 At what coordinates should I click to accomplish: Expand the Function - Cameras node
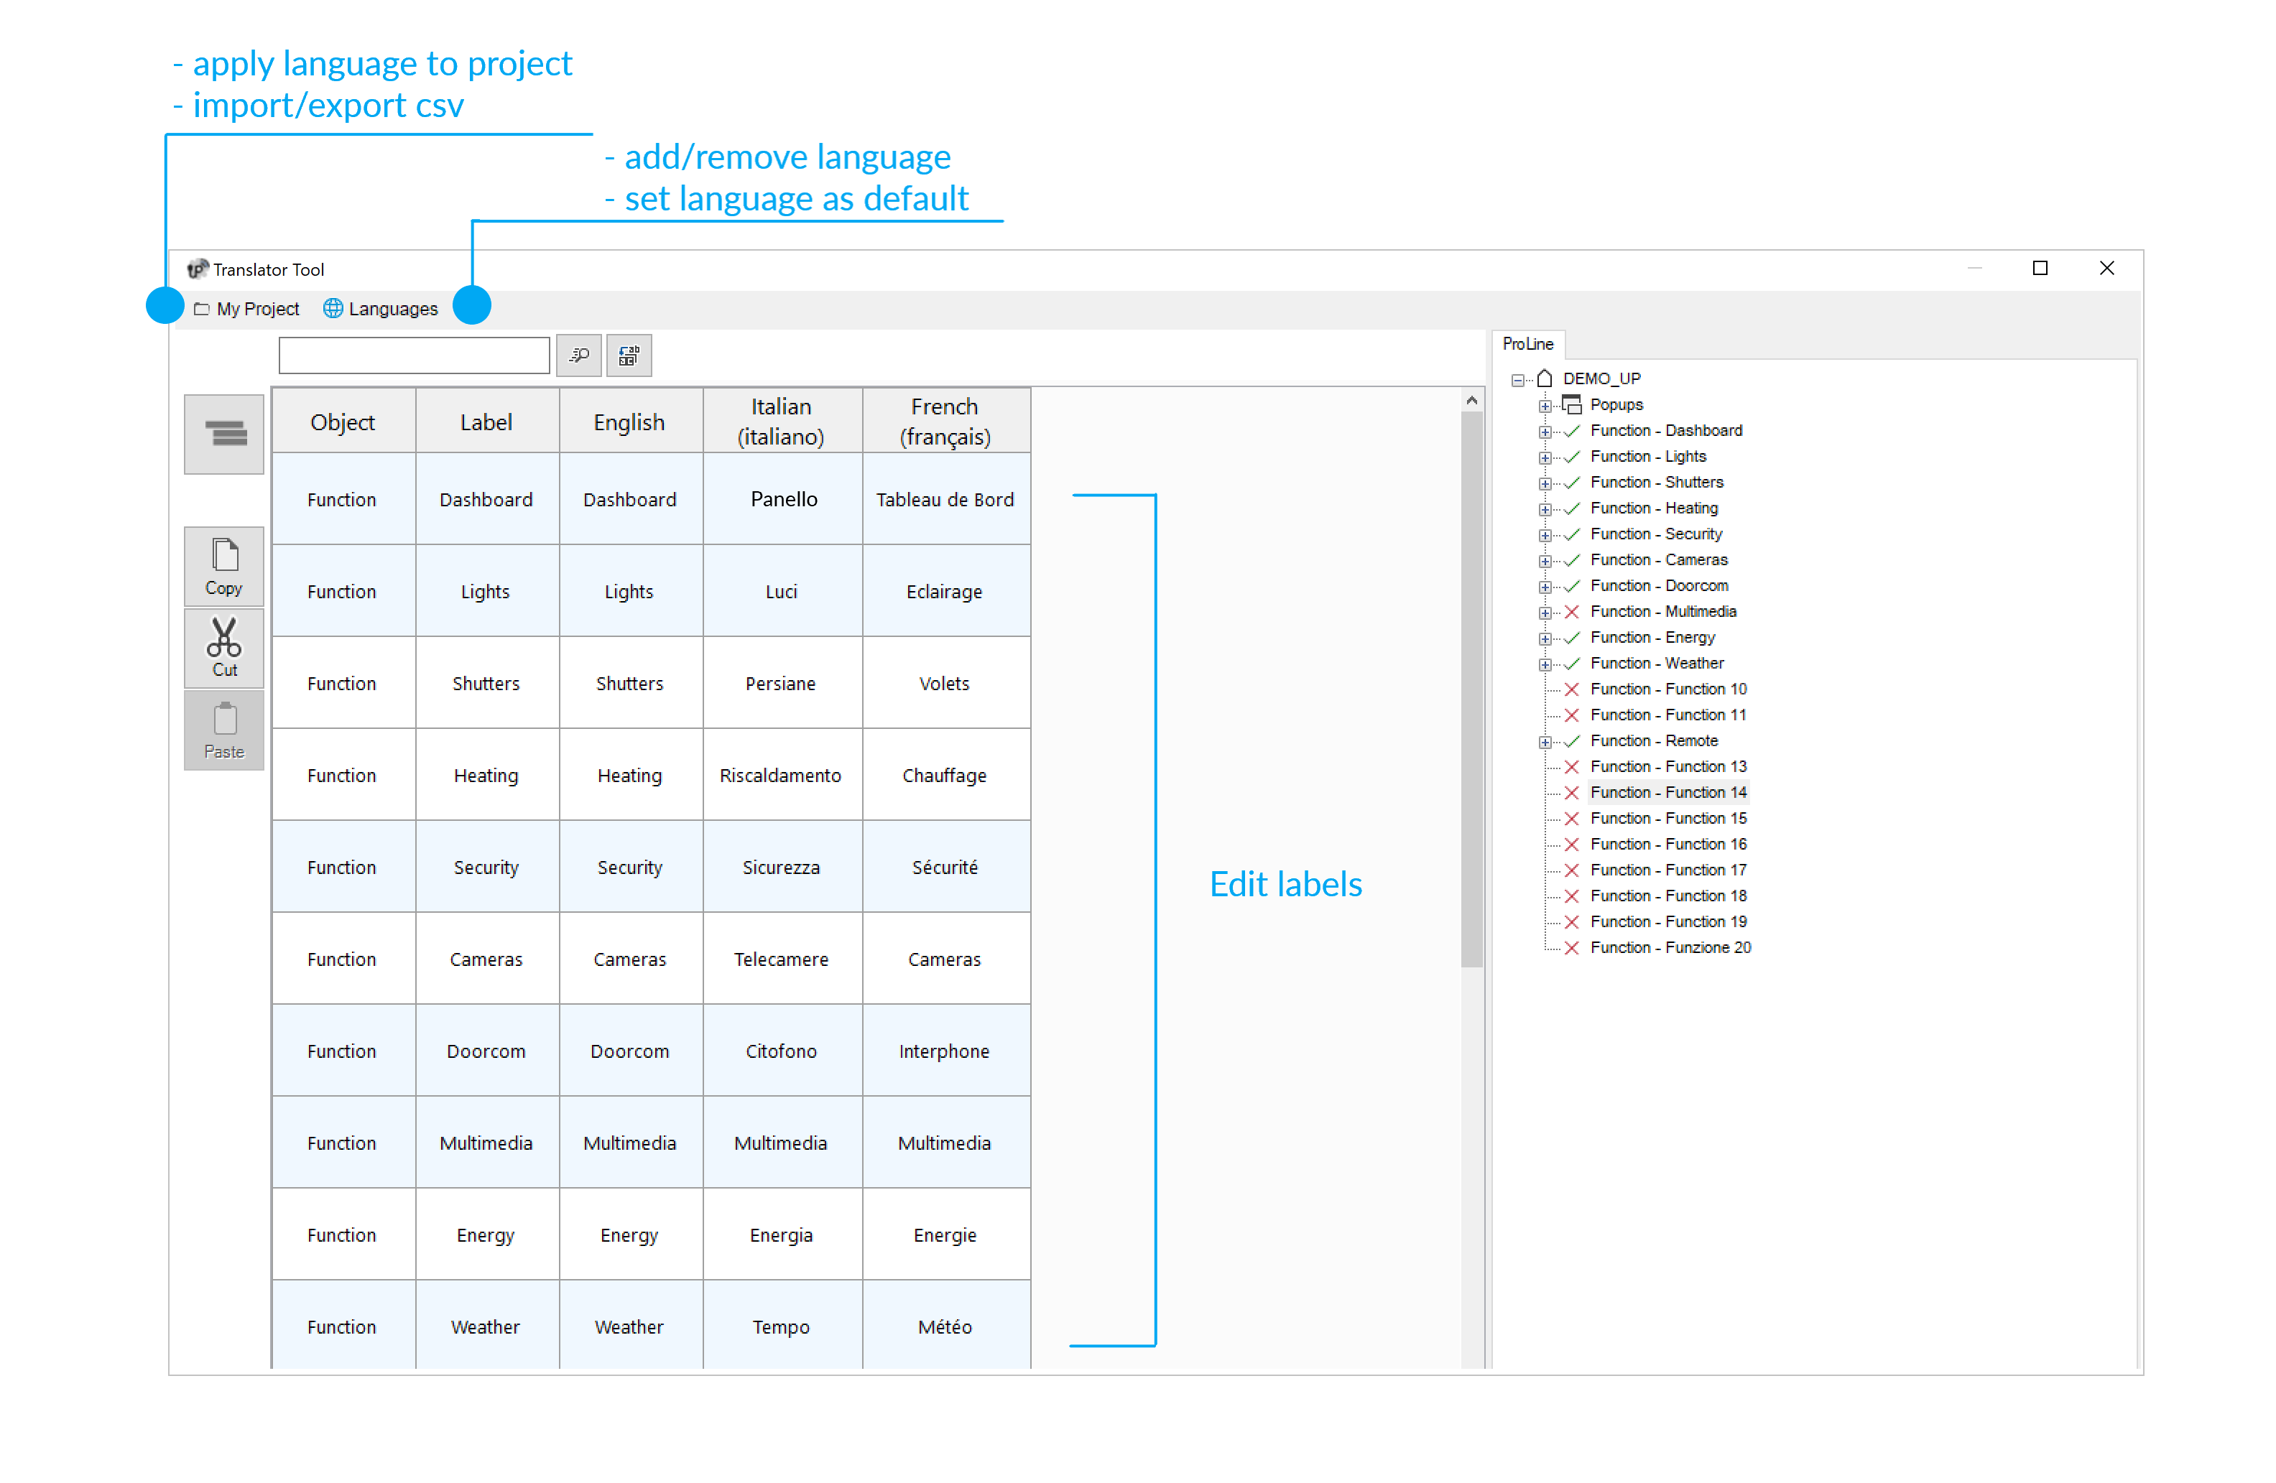(1545, 562)
